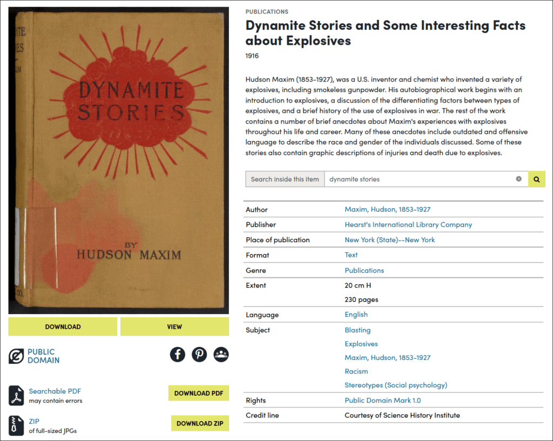Focus the 'Search inside this item' field

(426, 179)
